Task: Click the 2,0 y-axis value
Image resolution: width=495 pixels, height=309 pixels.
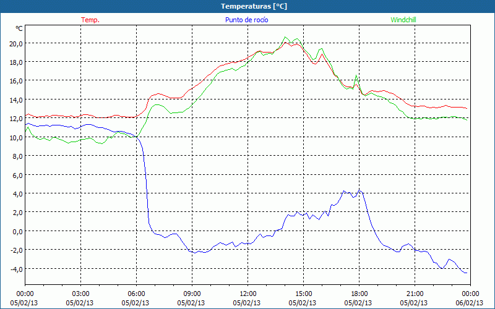Action: (17, 213)
